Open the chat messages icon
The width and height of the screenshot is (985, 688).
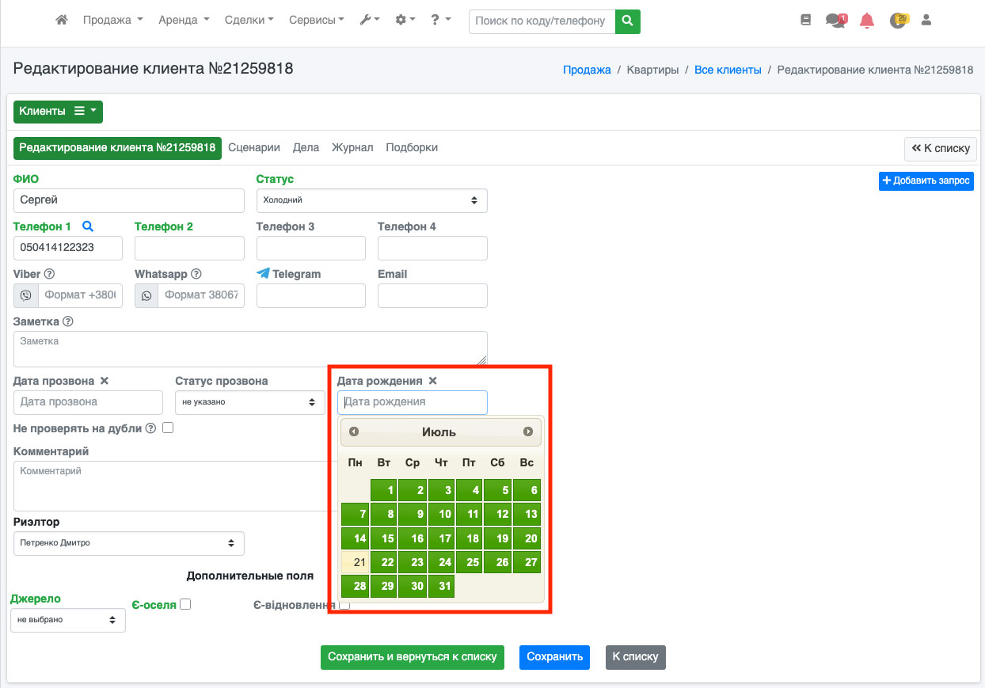(x=835, y=21)
